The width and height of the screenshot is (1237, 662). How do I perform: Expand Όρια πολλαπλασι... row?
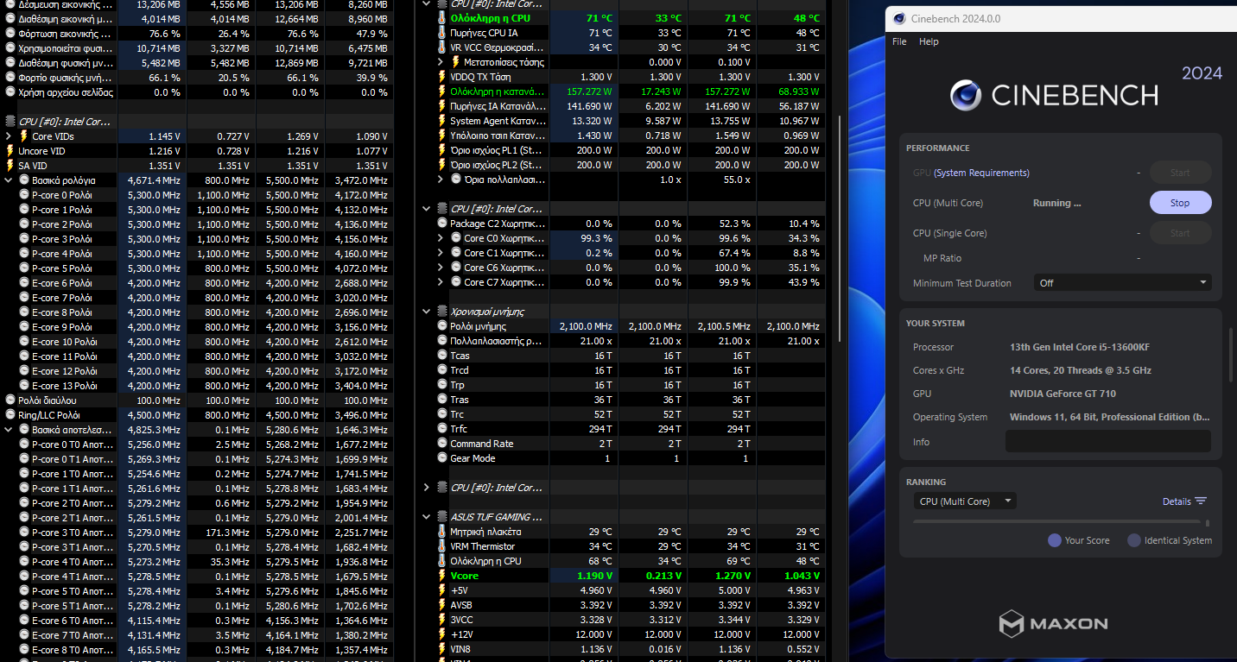tap(441, 180)
